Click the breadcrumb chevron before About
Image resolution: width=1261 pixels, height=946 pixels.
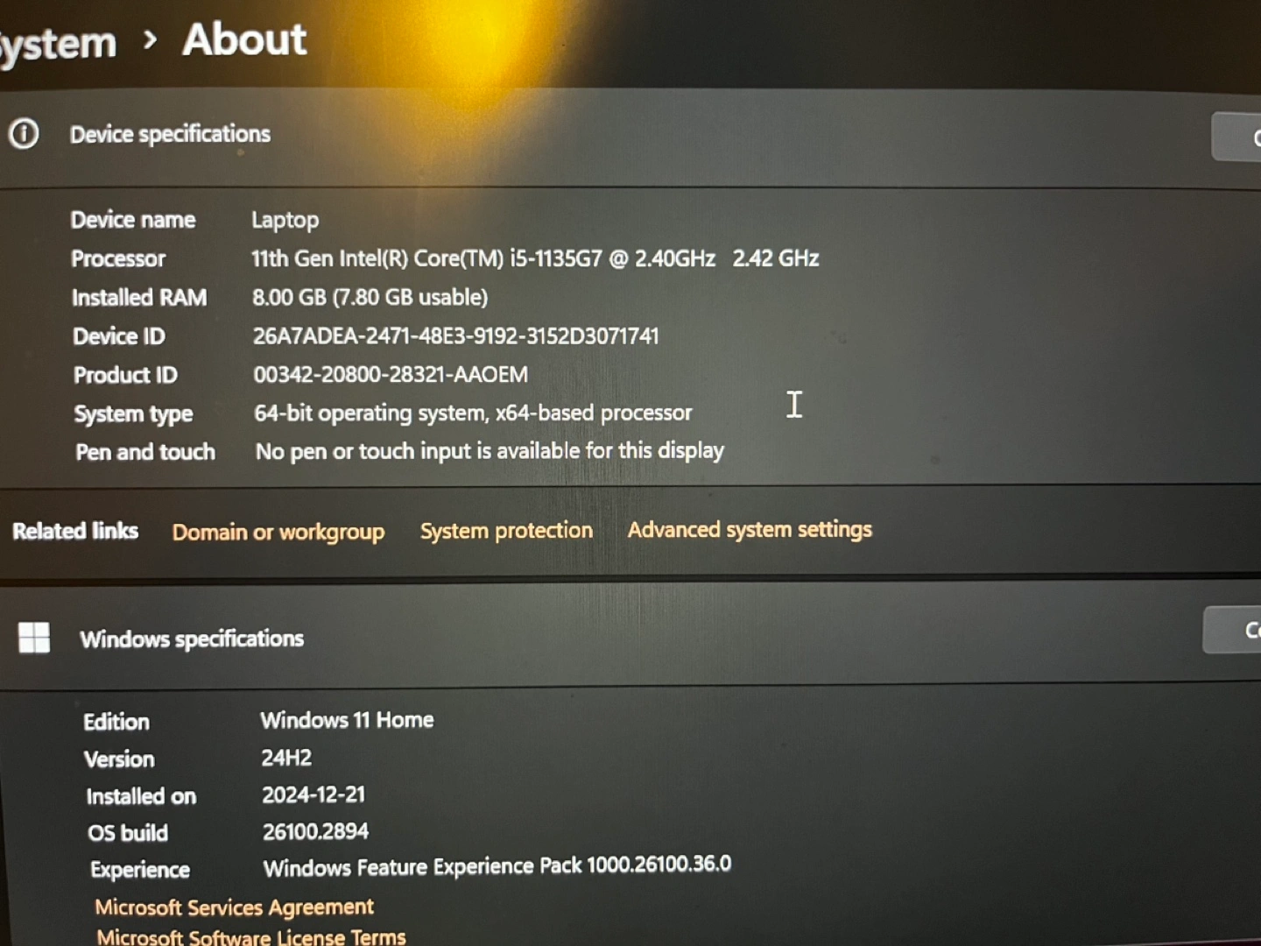click(x=151, y=40)
